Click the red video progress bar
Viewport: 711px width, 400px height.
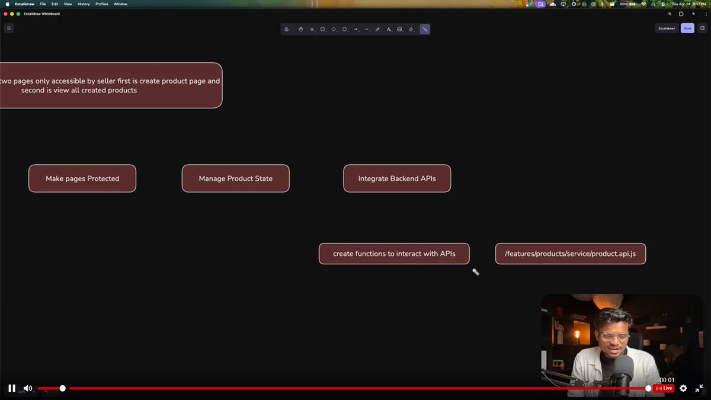[x=358, y=388]
